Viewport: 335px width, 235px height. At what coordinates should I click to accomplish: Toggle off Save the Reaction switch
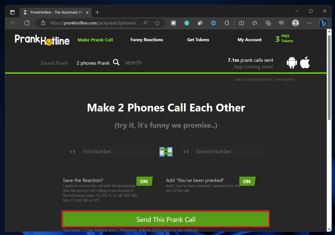[x=144, y=181]
